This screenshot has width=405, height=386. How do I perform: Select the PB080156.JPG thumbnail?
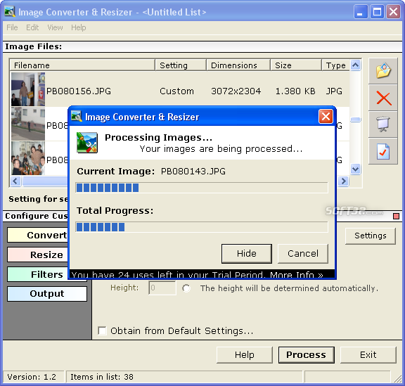click(28, 89)
